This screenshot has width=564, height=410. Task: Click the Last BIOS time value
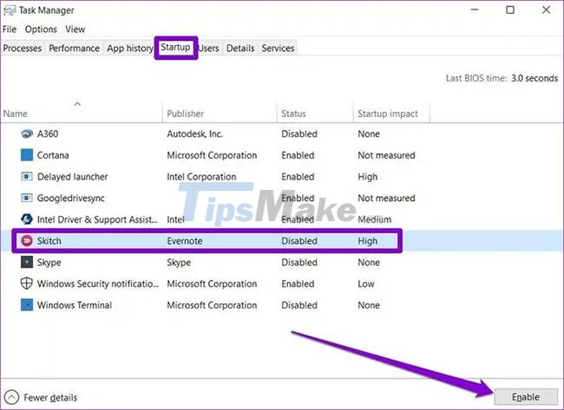(x=534, y=78)
